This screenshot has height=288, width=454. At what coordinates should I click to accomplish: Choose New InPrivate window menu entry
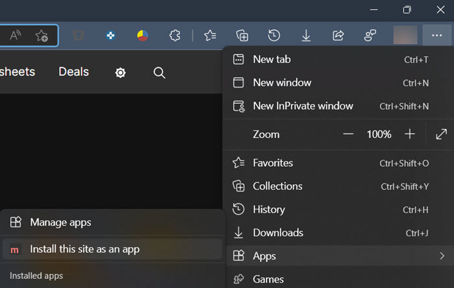pyautogui.click(x=303, y=106)
